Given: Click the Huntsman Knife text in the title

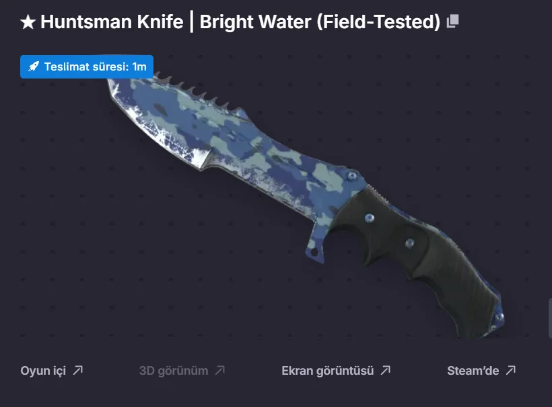Looking at the screenshot, I should (x=112, y=21).
